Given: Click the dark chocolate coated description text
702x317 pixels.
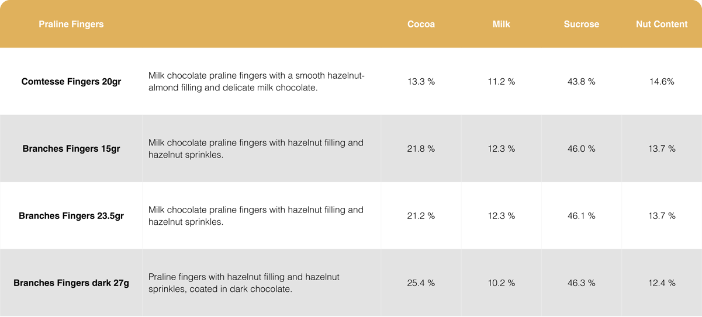Looking at the screenshot, I should (244, 283).
